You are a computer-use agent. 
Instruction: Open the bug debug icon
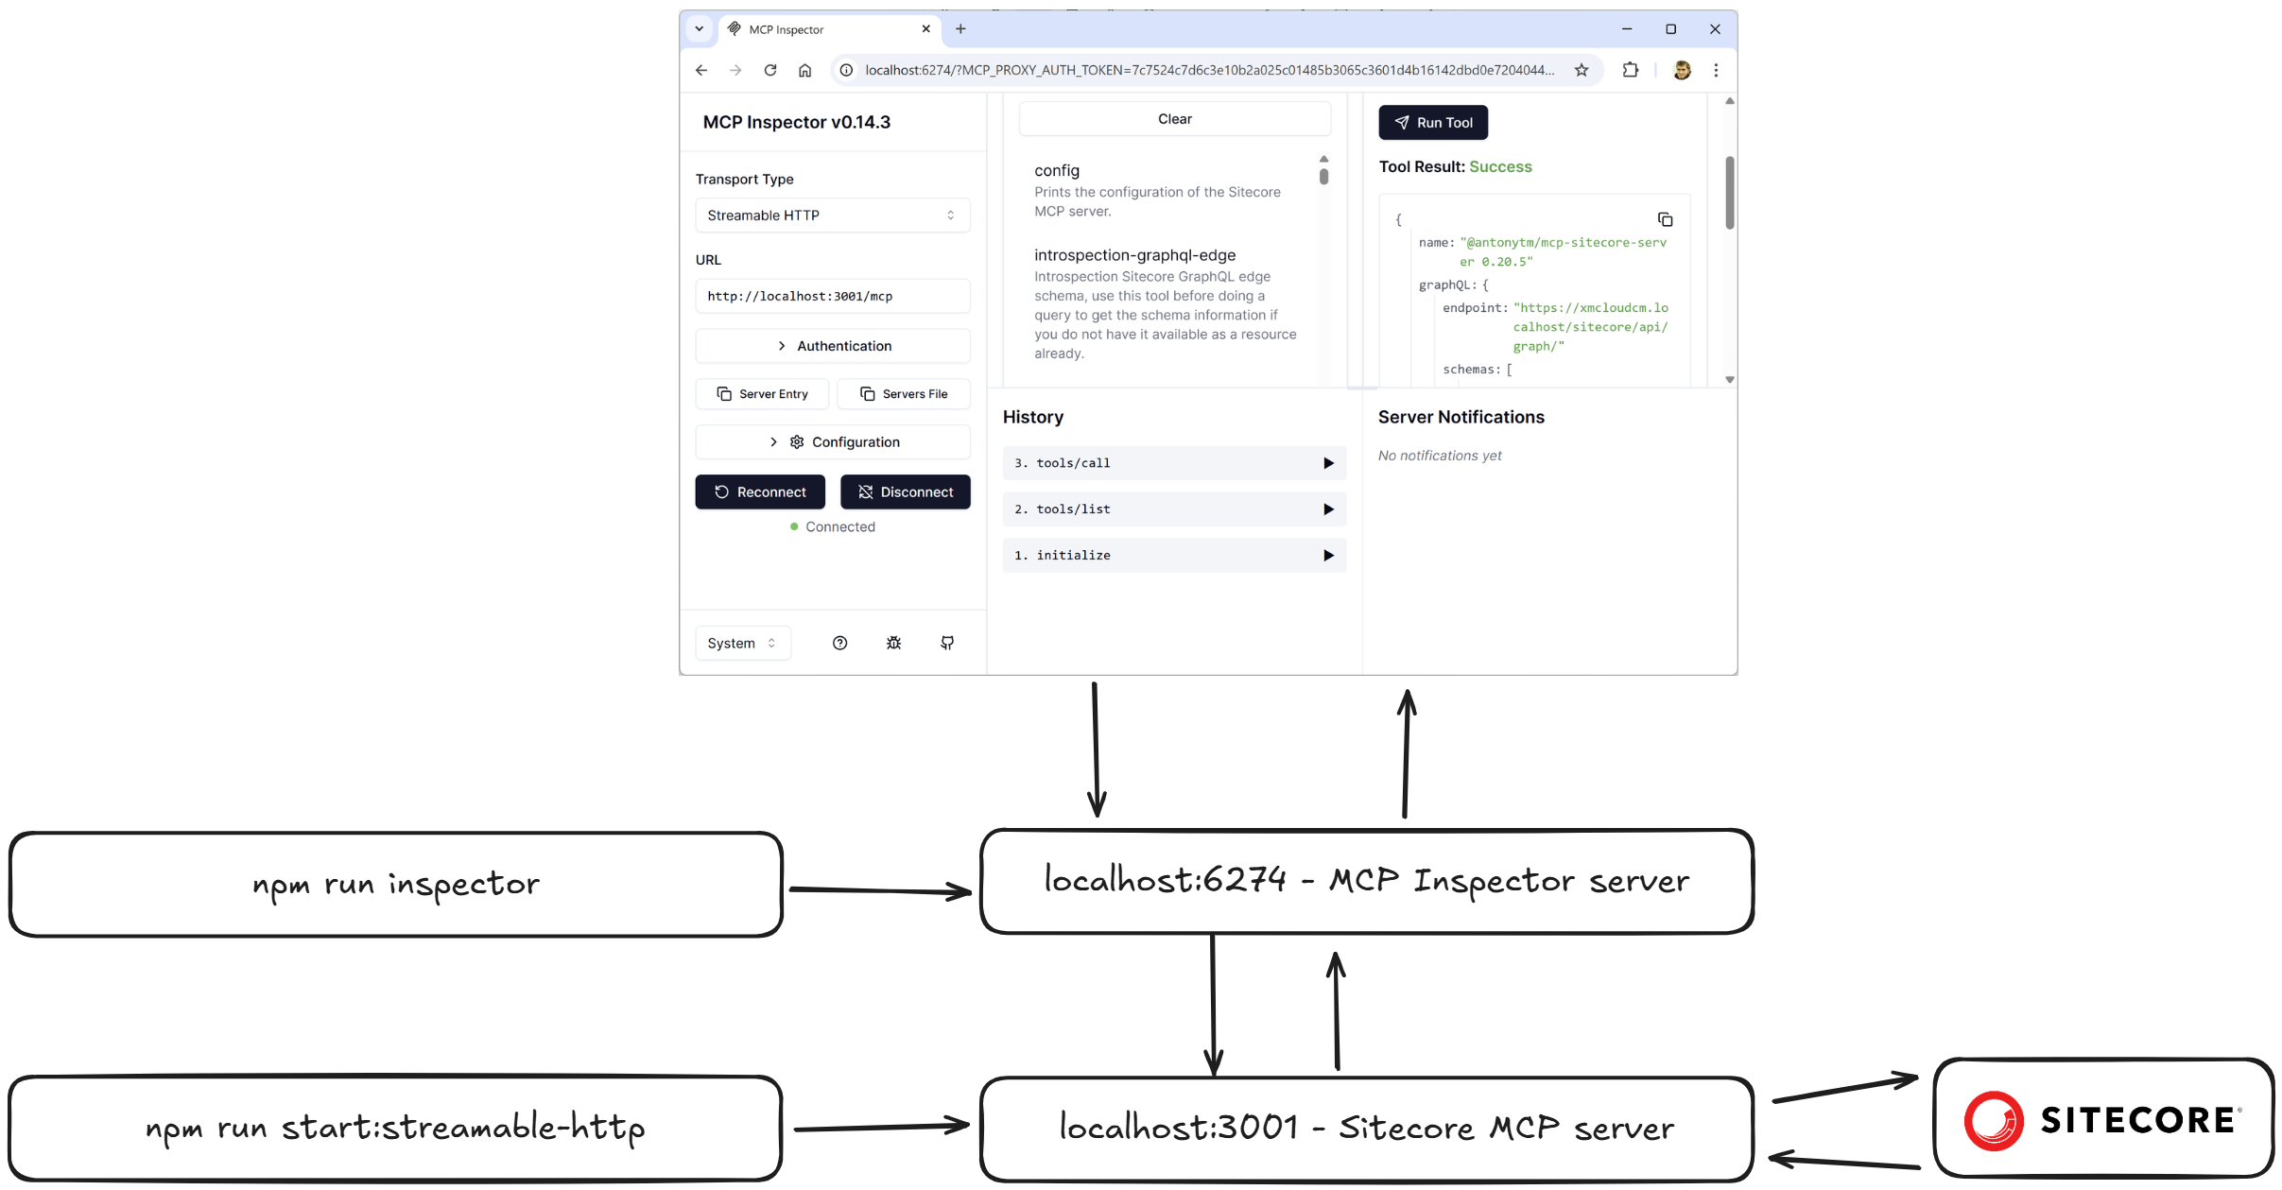tap(893, 643)
